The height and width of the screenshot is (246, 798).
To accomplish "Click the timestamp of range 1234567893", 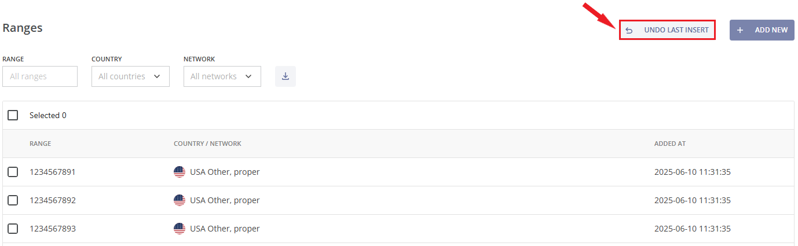I will coord(693,229).
